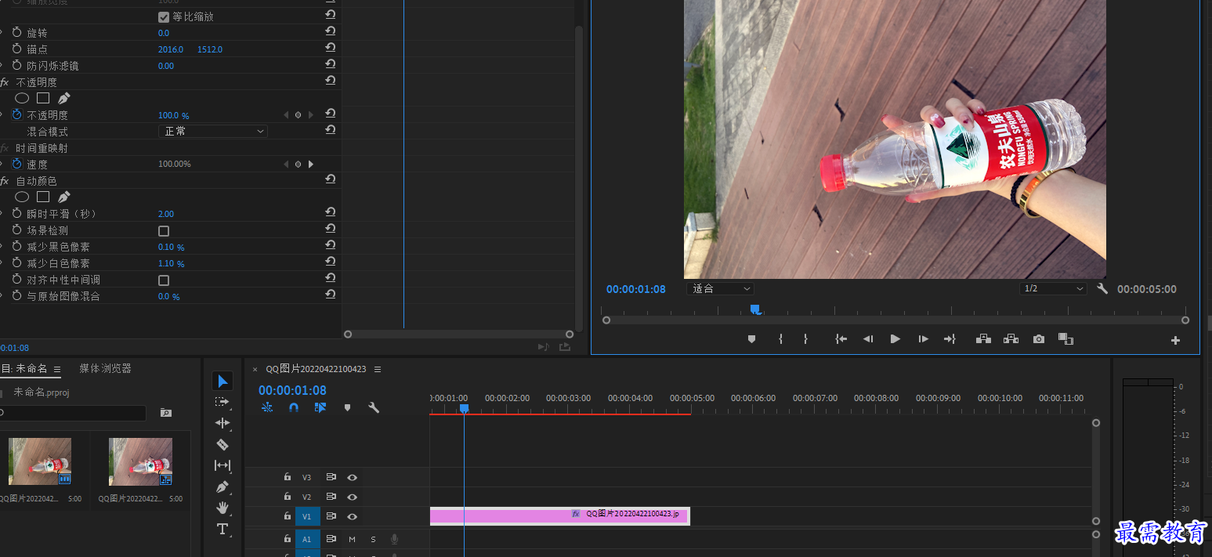Open the Program monitor button editor plus
Viewport: 1212px width, 557px height.
coord(1175,340)
